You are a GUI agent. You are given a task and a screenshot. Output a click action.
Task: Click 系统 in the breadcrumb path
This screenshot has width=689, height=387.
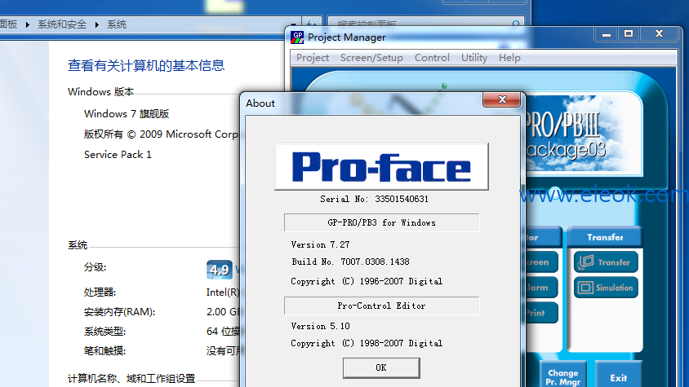click(x=117, y=24)
